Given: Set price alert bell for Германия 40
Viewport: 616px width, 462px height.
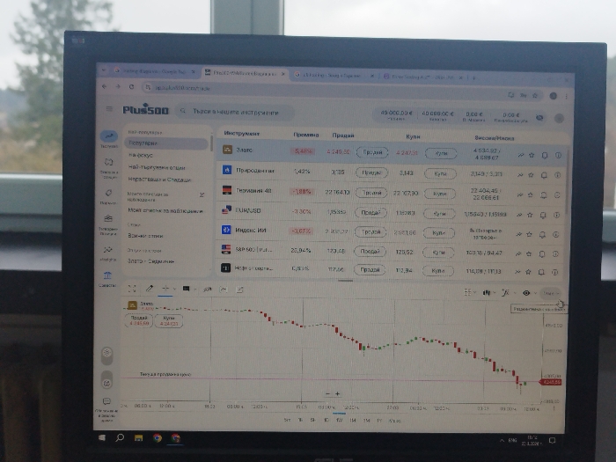Looking at the screenshot, I should pos(543,194).
